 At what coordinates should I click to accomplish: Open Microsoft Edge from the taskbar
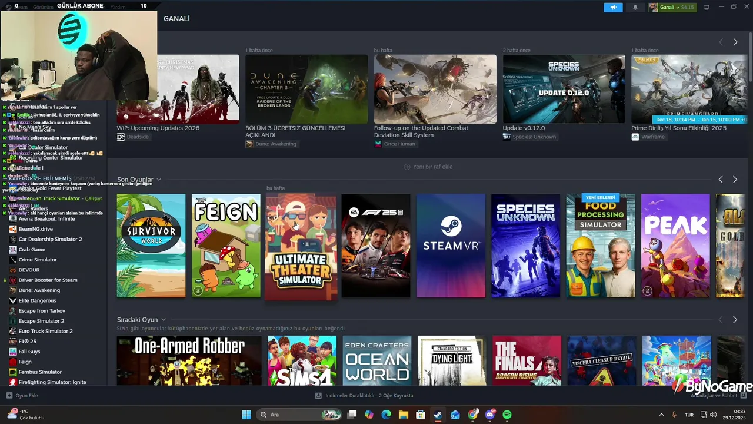(x=386, y=415)
